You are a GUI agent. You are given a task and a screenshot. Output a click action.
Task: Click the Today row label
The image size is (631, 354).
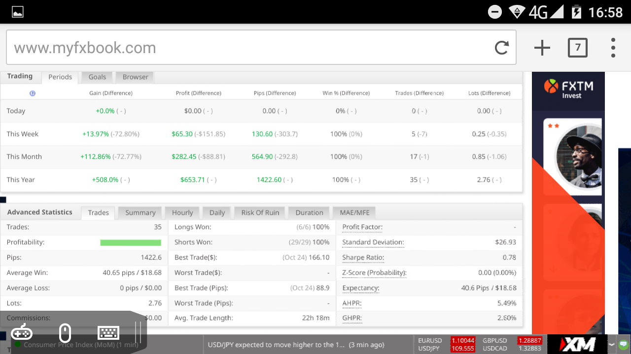[16, 111]
